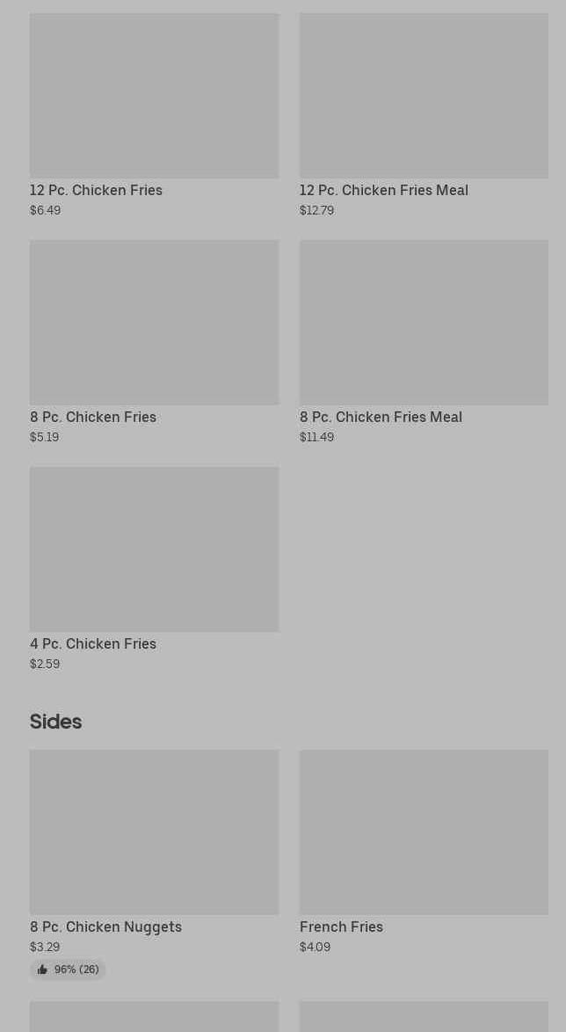Open the 8 Pc. Chicken Fries Meal name link
This screenshot has width=566, height=1032.
381,418
